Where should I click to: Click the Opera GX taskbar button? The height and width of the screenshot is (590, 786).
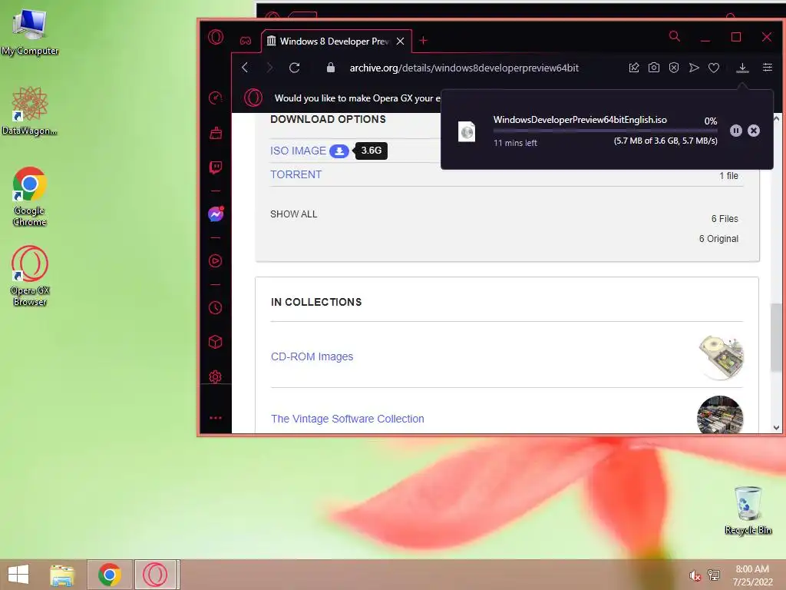[155, 575]
